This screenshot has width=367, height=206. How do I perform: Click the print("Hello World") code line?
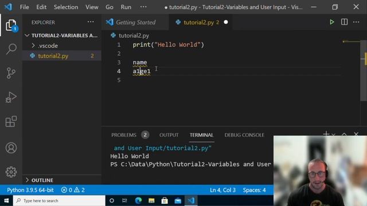168,45
